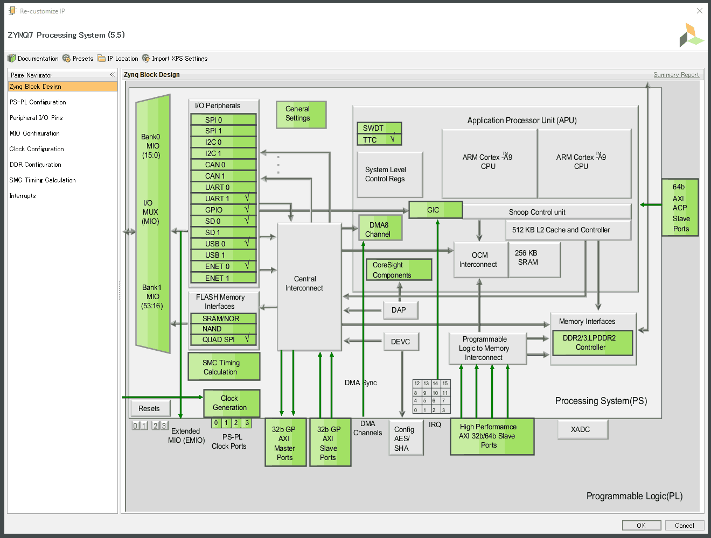Click the Presets gear icon
The height and width of the screenshot is (538, 711).
[66, 58]
